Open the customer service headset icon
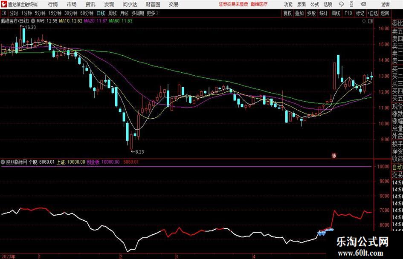The image size is (403, 259). [341, 4]
